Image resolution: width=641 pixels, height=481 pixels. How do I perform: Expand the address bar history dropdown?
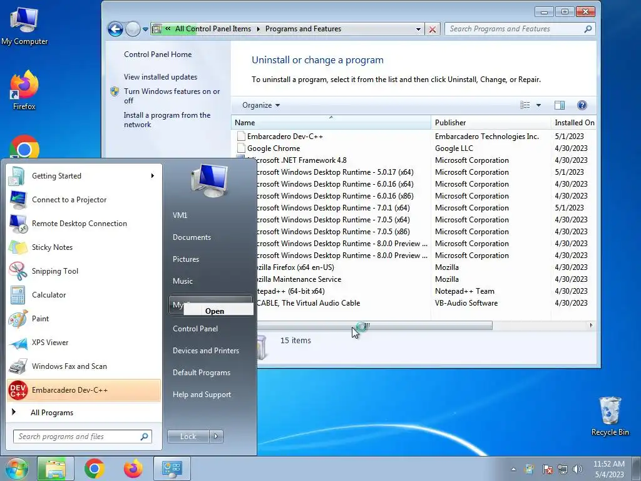[418, 29]
